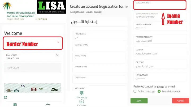The width and height of the screenshot is (191, 107).
Task: Clear the Date of Birth field with X
Action: (x=57, y=55)
